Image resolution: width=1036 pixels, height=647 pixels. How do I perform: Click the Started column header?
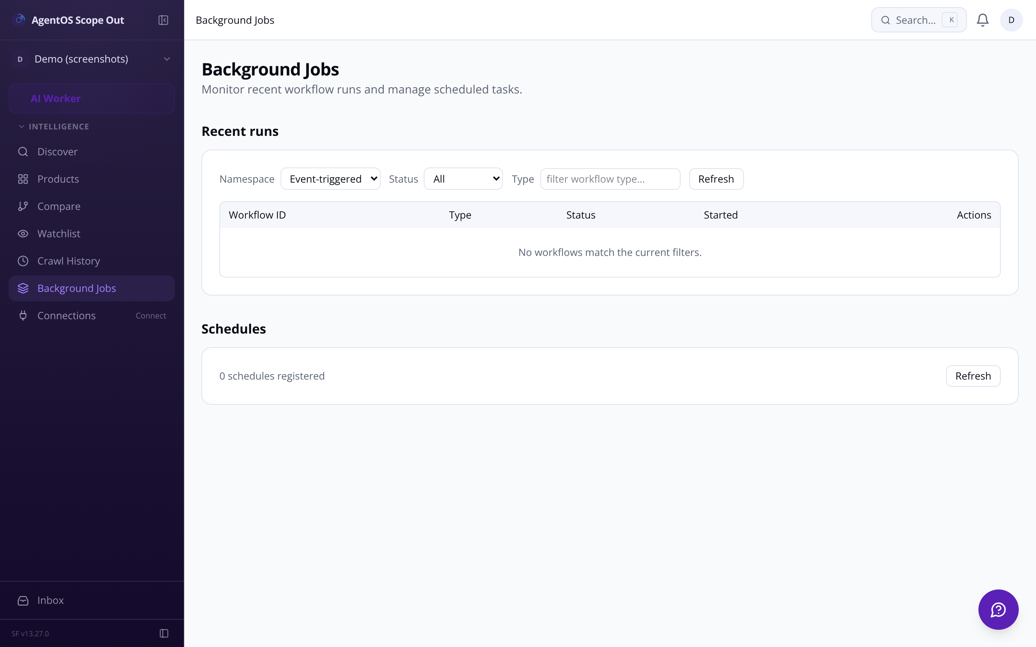click(721, 215)
